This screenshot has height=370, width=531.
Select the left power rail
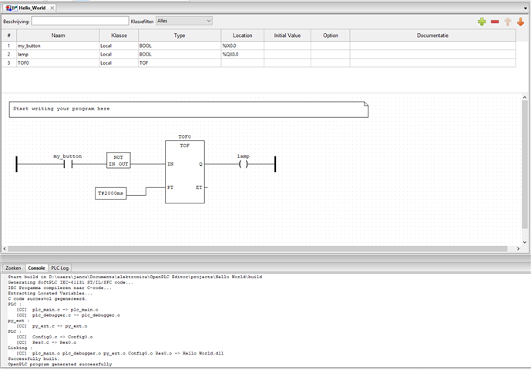click(x=17, y=164)
